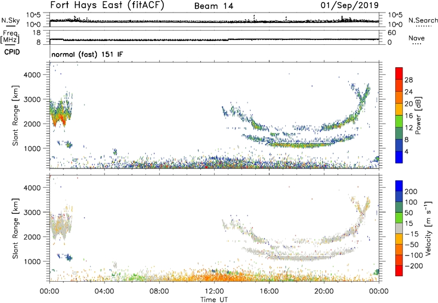
Task: Click the left '10^5' noise axis label
Action: point(33,15)
